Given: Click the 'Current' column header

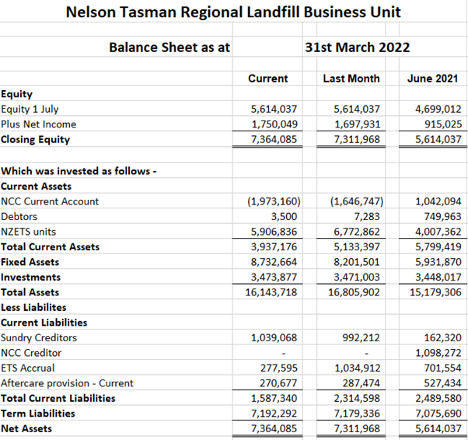Looking at the screenshot, I should pyautogui.click(x=267, y=79).
